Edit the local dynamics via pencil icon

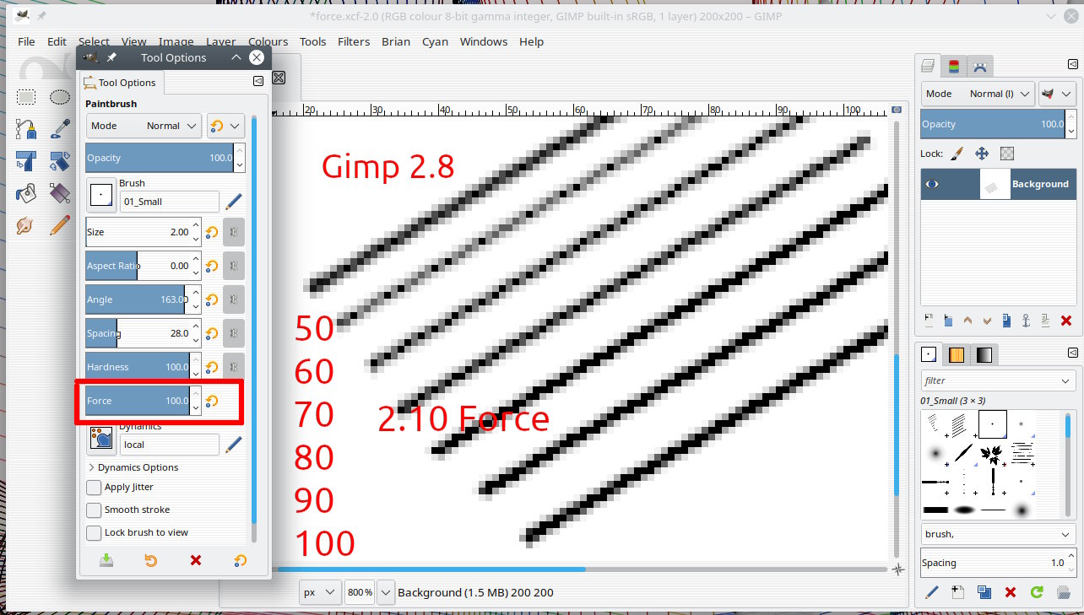(234, 444)
